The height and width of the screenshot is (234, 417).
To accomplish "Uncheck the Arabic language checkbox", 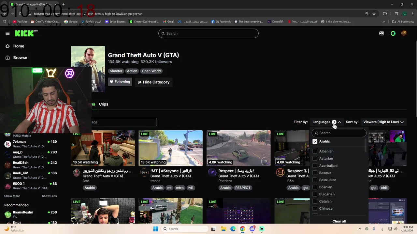I will click(315, 141).
